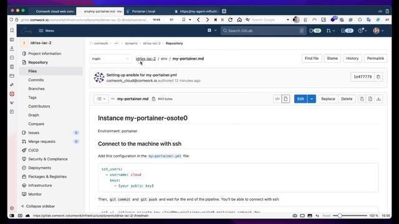Open the main branch selector dropdown
399x224 pixels.
tap(110, 58)
